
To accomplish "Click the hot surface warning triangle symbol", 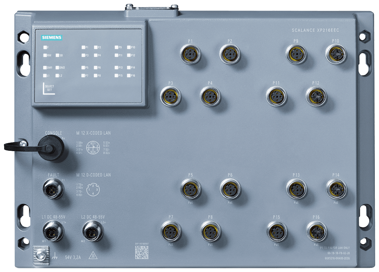I will tap(92, 256).
